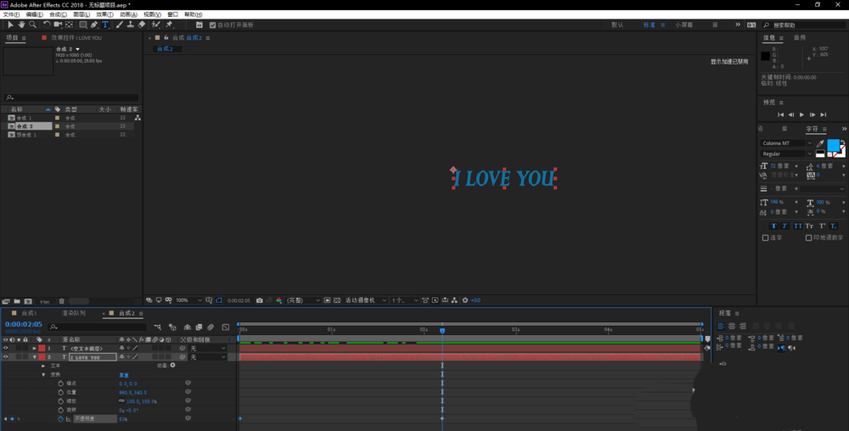Select the Hand tool
849x431 pixels.
click(22, 25)
